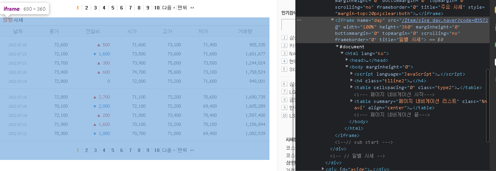The image size is (496, 171).
Task: Click the 거래량 column header
Action: 245,31
